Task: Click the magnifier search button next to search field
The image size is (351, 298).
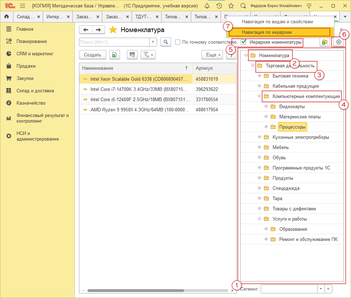Action: click(166, 42)
